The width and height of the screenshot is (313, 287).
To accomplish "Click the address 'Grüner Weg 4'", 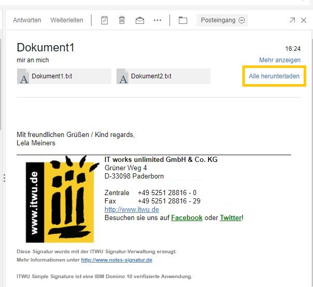I will pyautogui.click(x=125, y=168).
